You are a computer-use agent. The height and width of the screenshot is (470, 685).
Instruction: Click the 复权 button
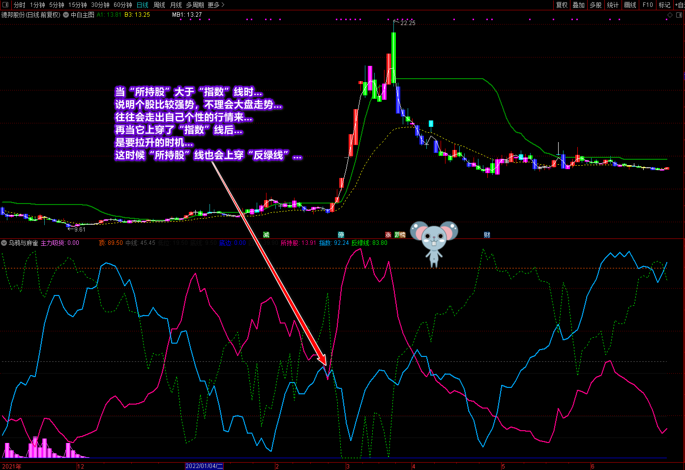tap(562, 5)
